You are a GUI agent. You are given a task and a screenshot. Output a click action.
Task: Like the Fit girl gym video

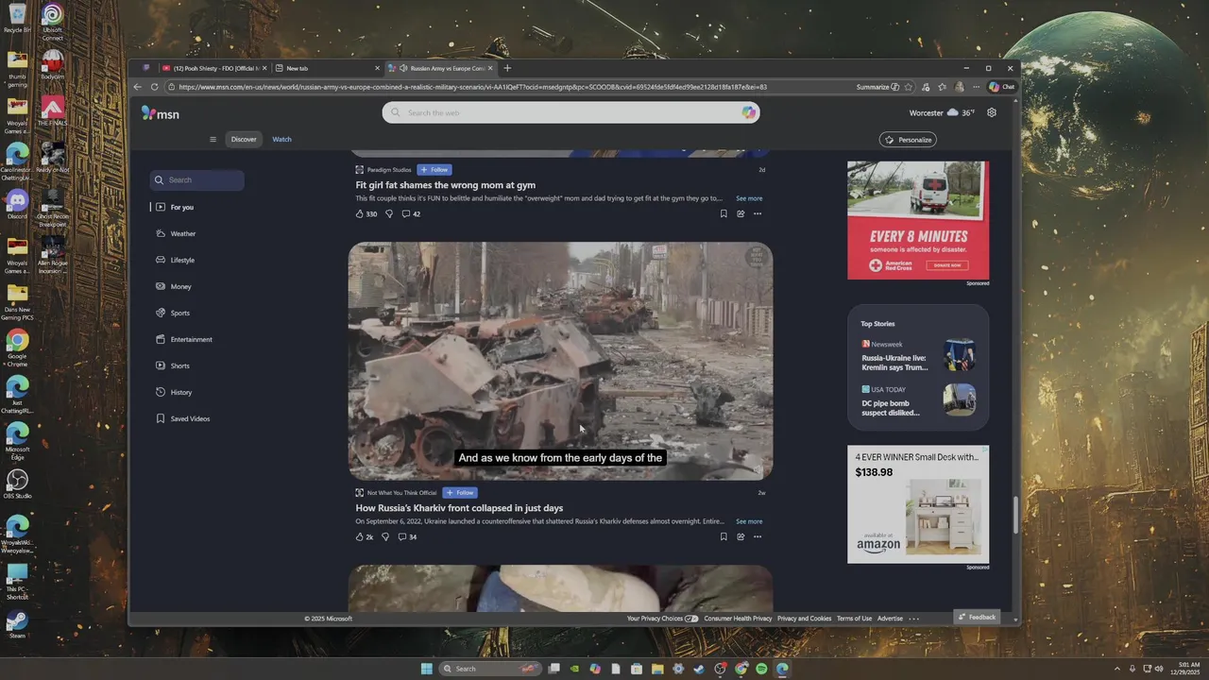(366, 213)
